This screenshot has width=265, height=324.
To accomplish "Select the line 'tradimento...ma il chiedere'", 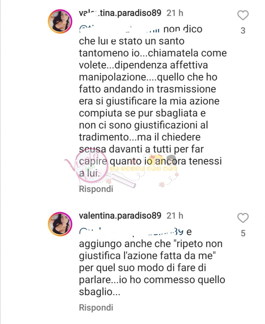I will [x=140, y=137].
